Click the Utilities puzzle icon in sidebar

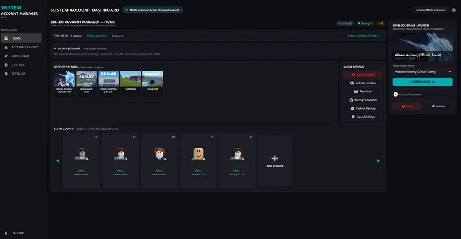click(x=6, y=65)
